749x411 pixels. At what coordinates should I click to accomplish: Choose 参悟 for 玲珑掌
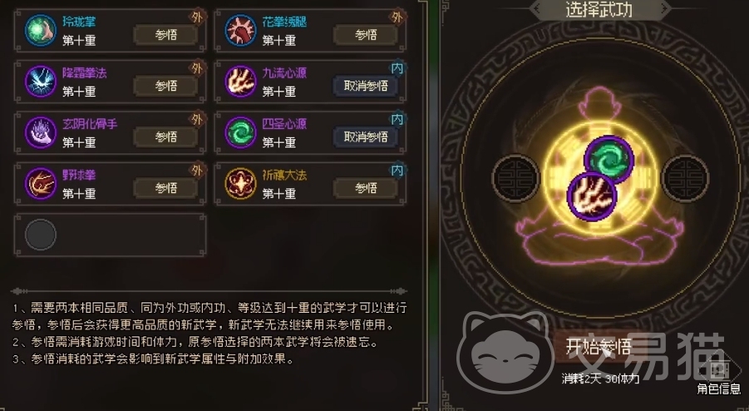click(165, 35)
